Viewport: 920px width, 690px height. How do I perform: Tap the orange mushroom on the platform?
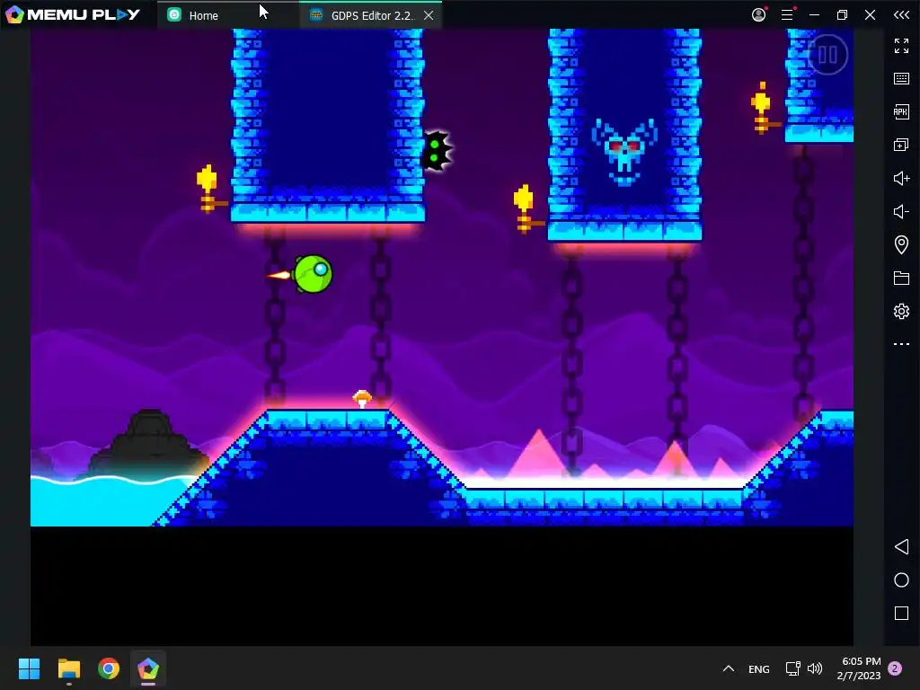362,399
